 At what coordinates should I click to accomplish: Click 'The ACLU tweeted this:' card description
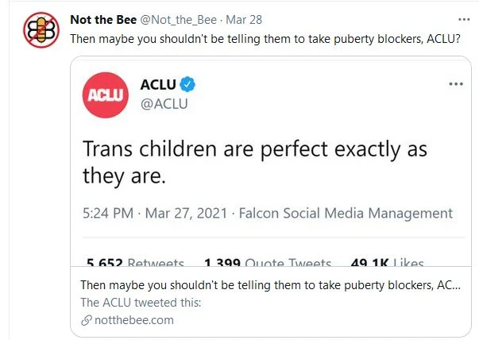coord(141,303)
